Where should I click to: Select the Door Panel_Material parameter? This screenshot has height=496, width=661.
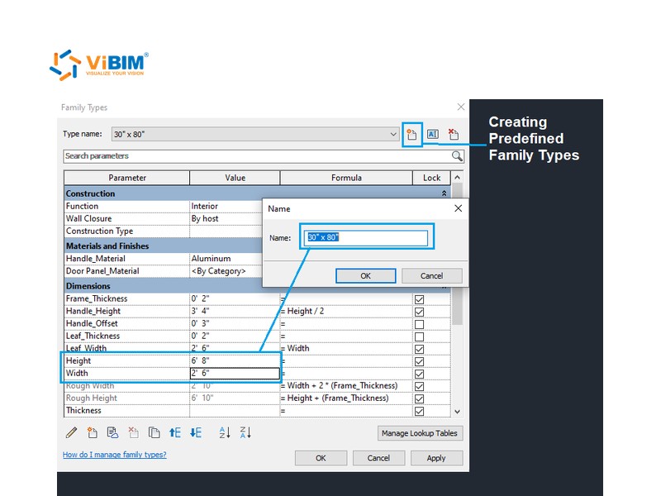click(x=127, y=271)
